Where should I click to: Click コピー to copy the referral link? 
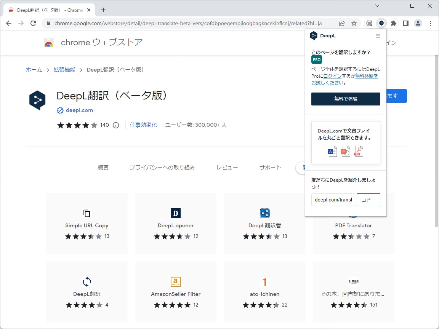(x=368, y=200)
